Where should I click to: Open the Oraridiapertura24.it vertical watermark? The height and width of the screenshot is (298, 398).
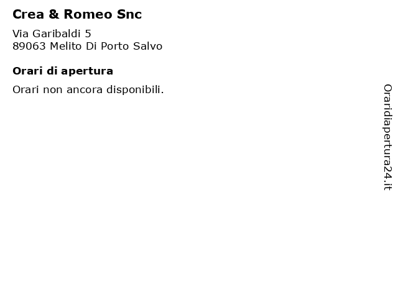(387, 137)
